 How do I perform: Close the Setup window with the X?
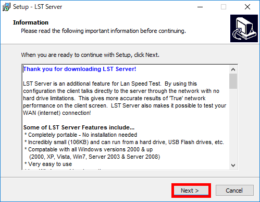click(247, 7)
